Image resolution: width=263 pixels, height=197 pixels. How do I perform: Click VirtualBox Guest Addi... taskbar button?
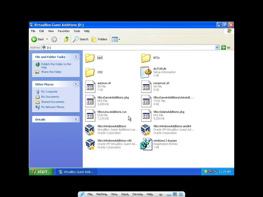(x=77, y=172)
